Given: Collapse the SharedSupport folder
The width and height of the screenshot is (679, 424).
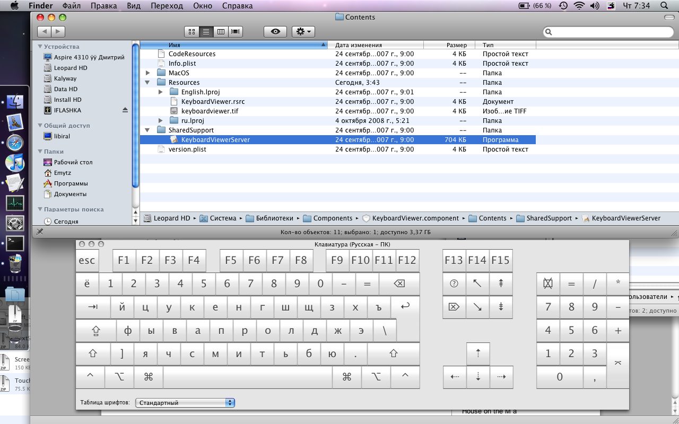Looking at the screenshot, I should (148, 130).
